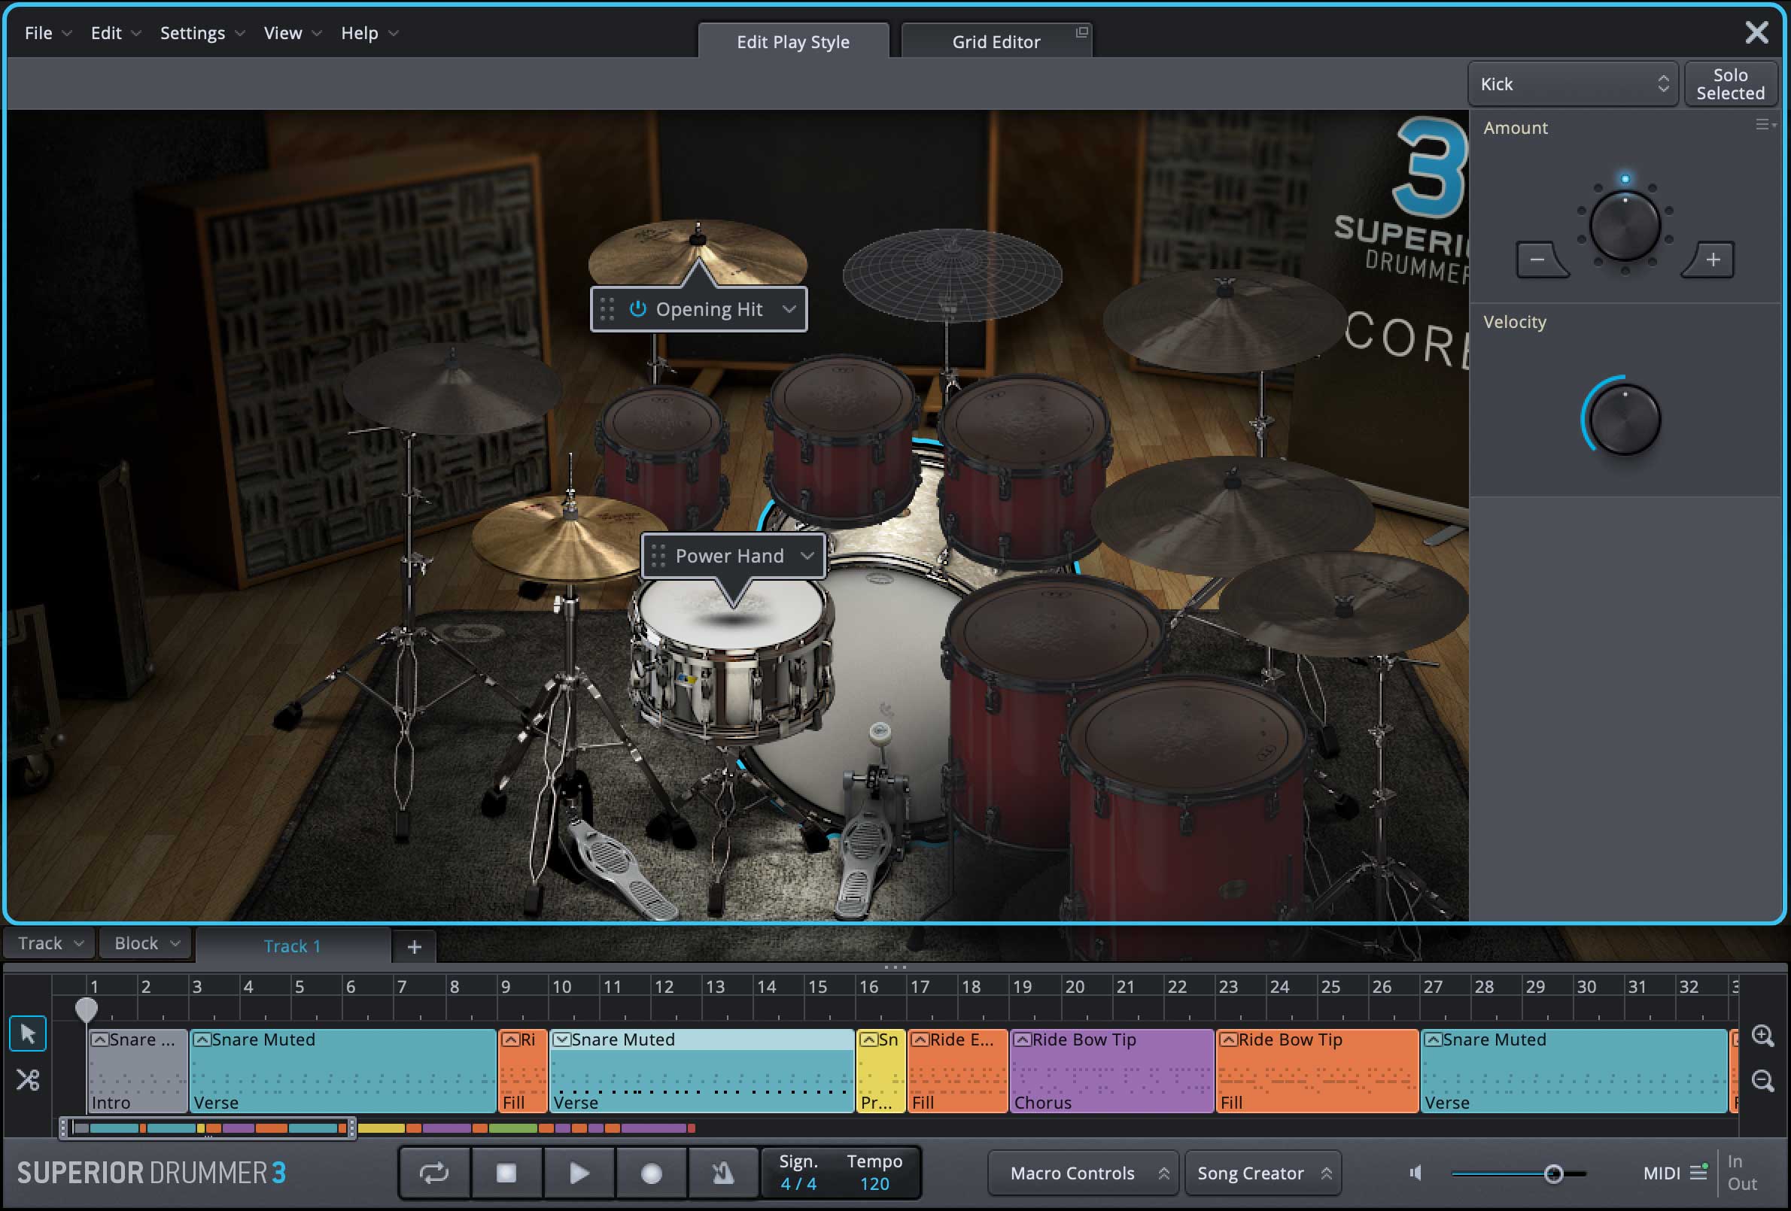The image size is (1791, 1211).
Task: Click the timeline zoom out magnifier
Action: (x=1762, y=1080)
